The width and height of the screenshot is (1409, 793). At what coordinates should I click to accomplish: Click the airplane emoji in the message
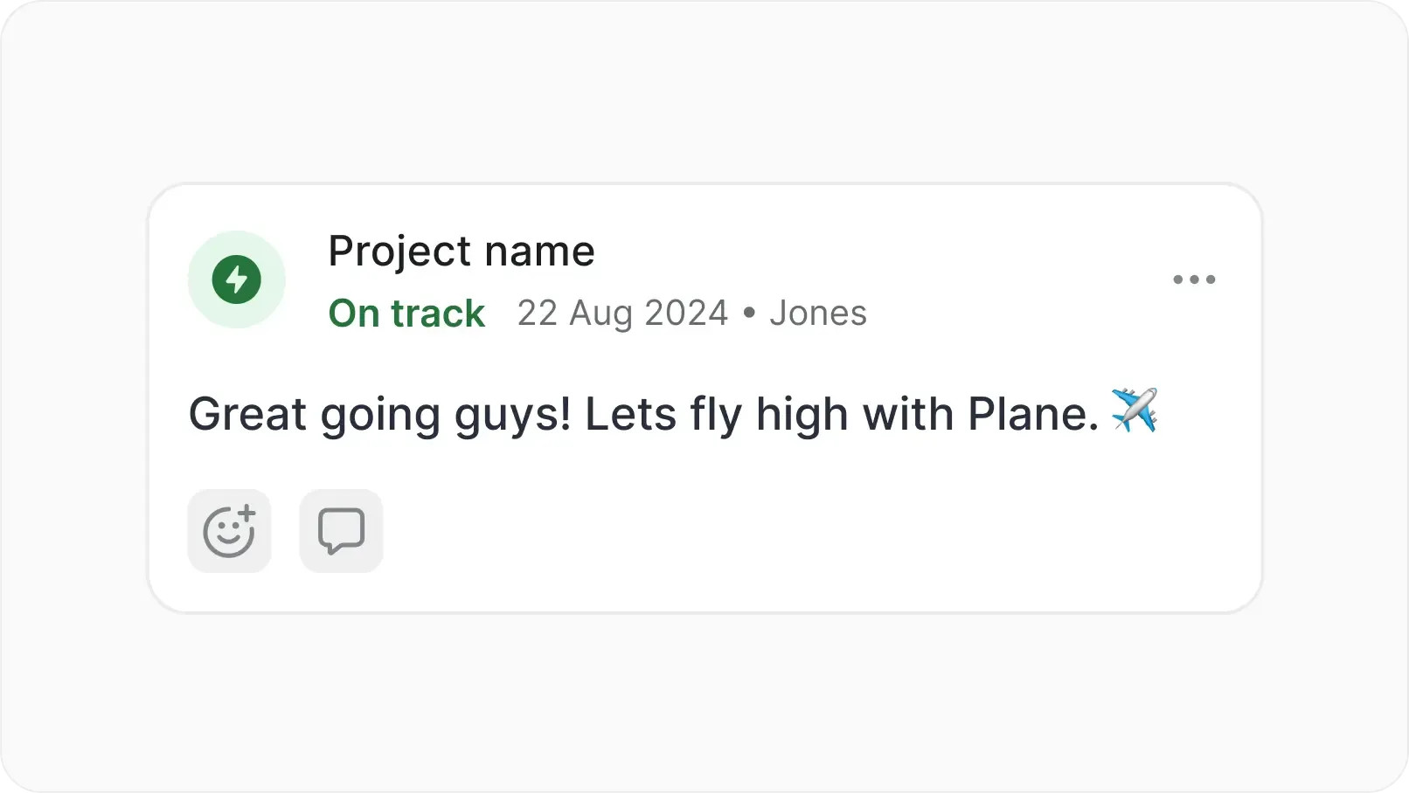click(x=1135, y=410)
